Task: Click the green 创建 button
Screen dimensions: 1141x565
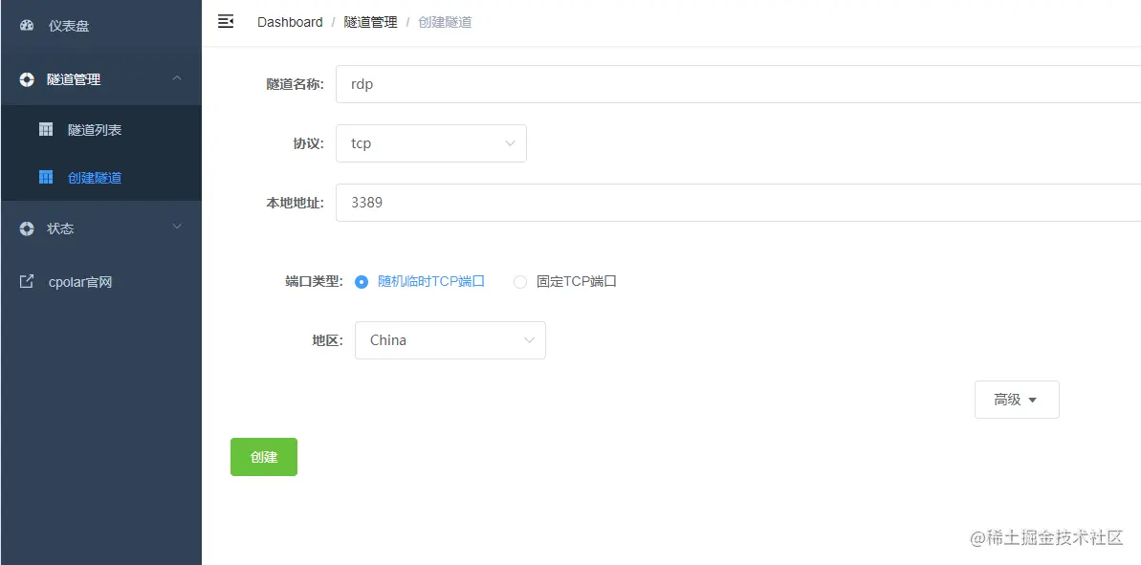Action: [x=263, y=457]
